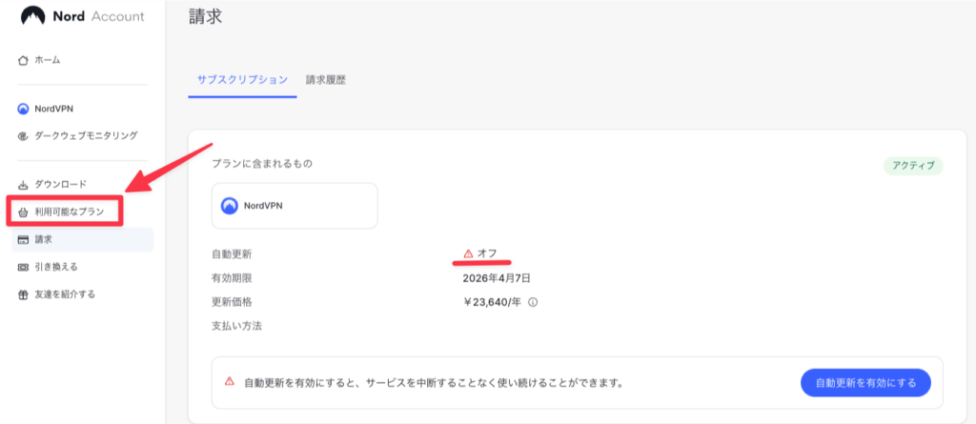Click the 支払い方法 label

(237, 326)
